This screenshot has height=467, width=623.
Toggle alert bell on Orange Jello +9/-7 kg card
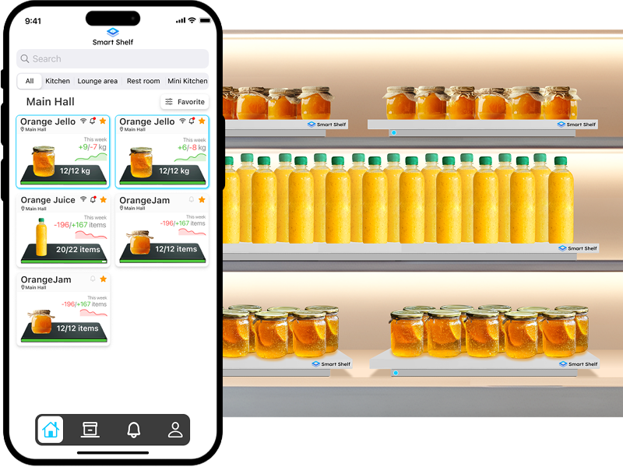(93, 121)
